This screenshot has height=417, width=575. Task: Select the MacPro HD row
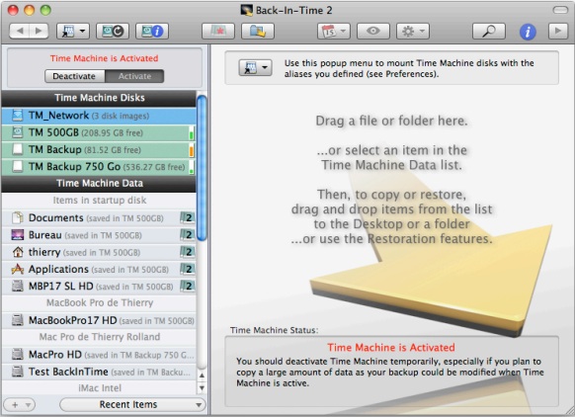pyautogui.click(x=99, y=355)
